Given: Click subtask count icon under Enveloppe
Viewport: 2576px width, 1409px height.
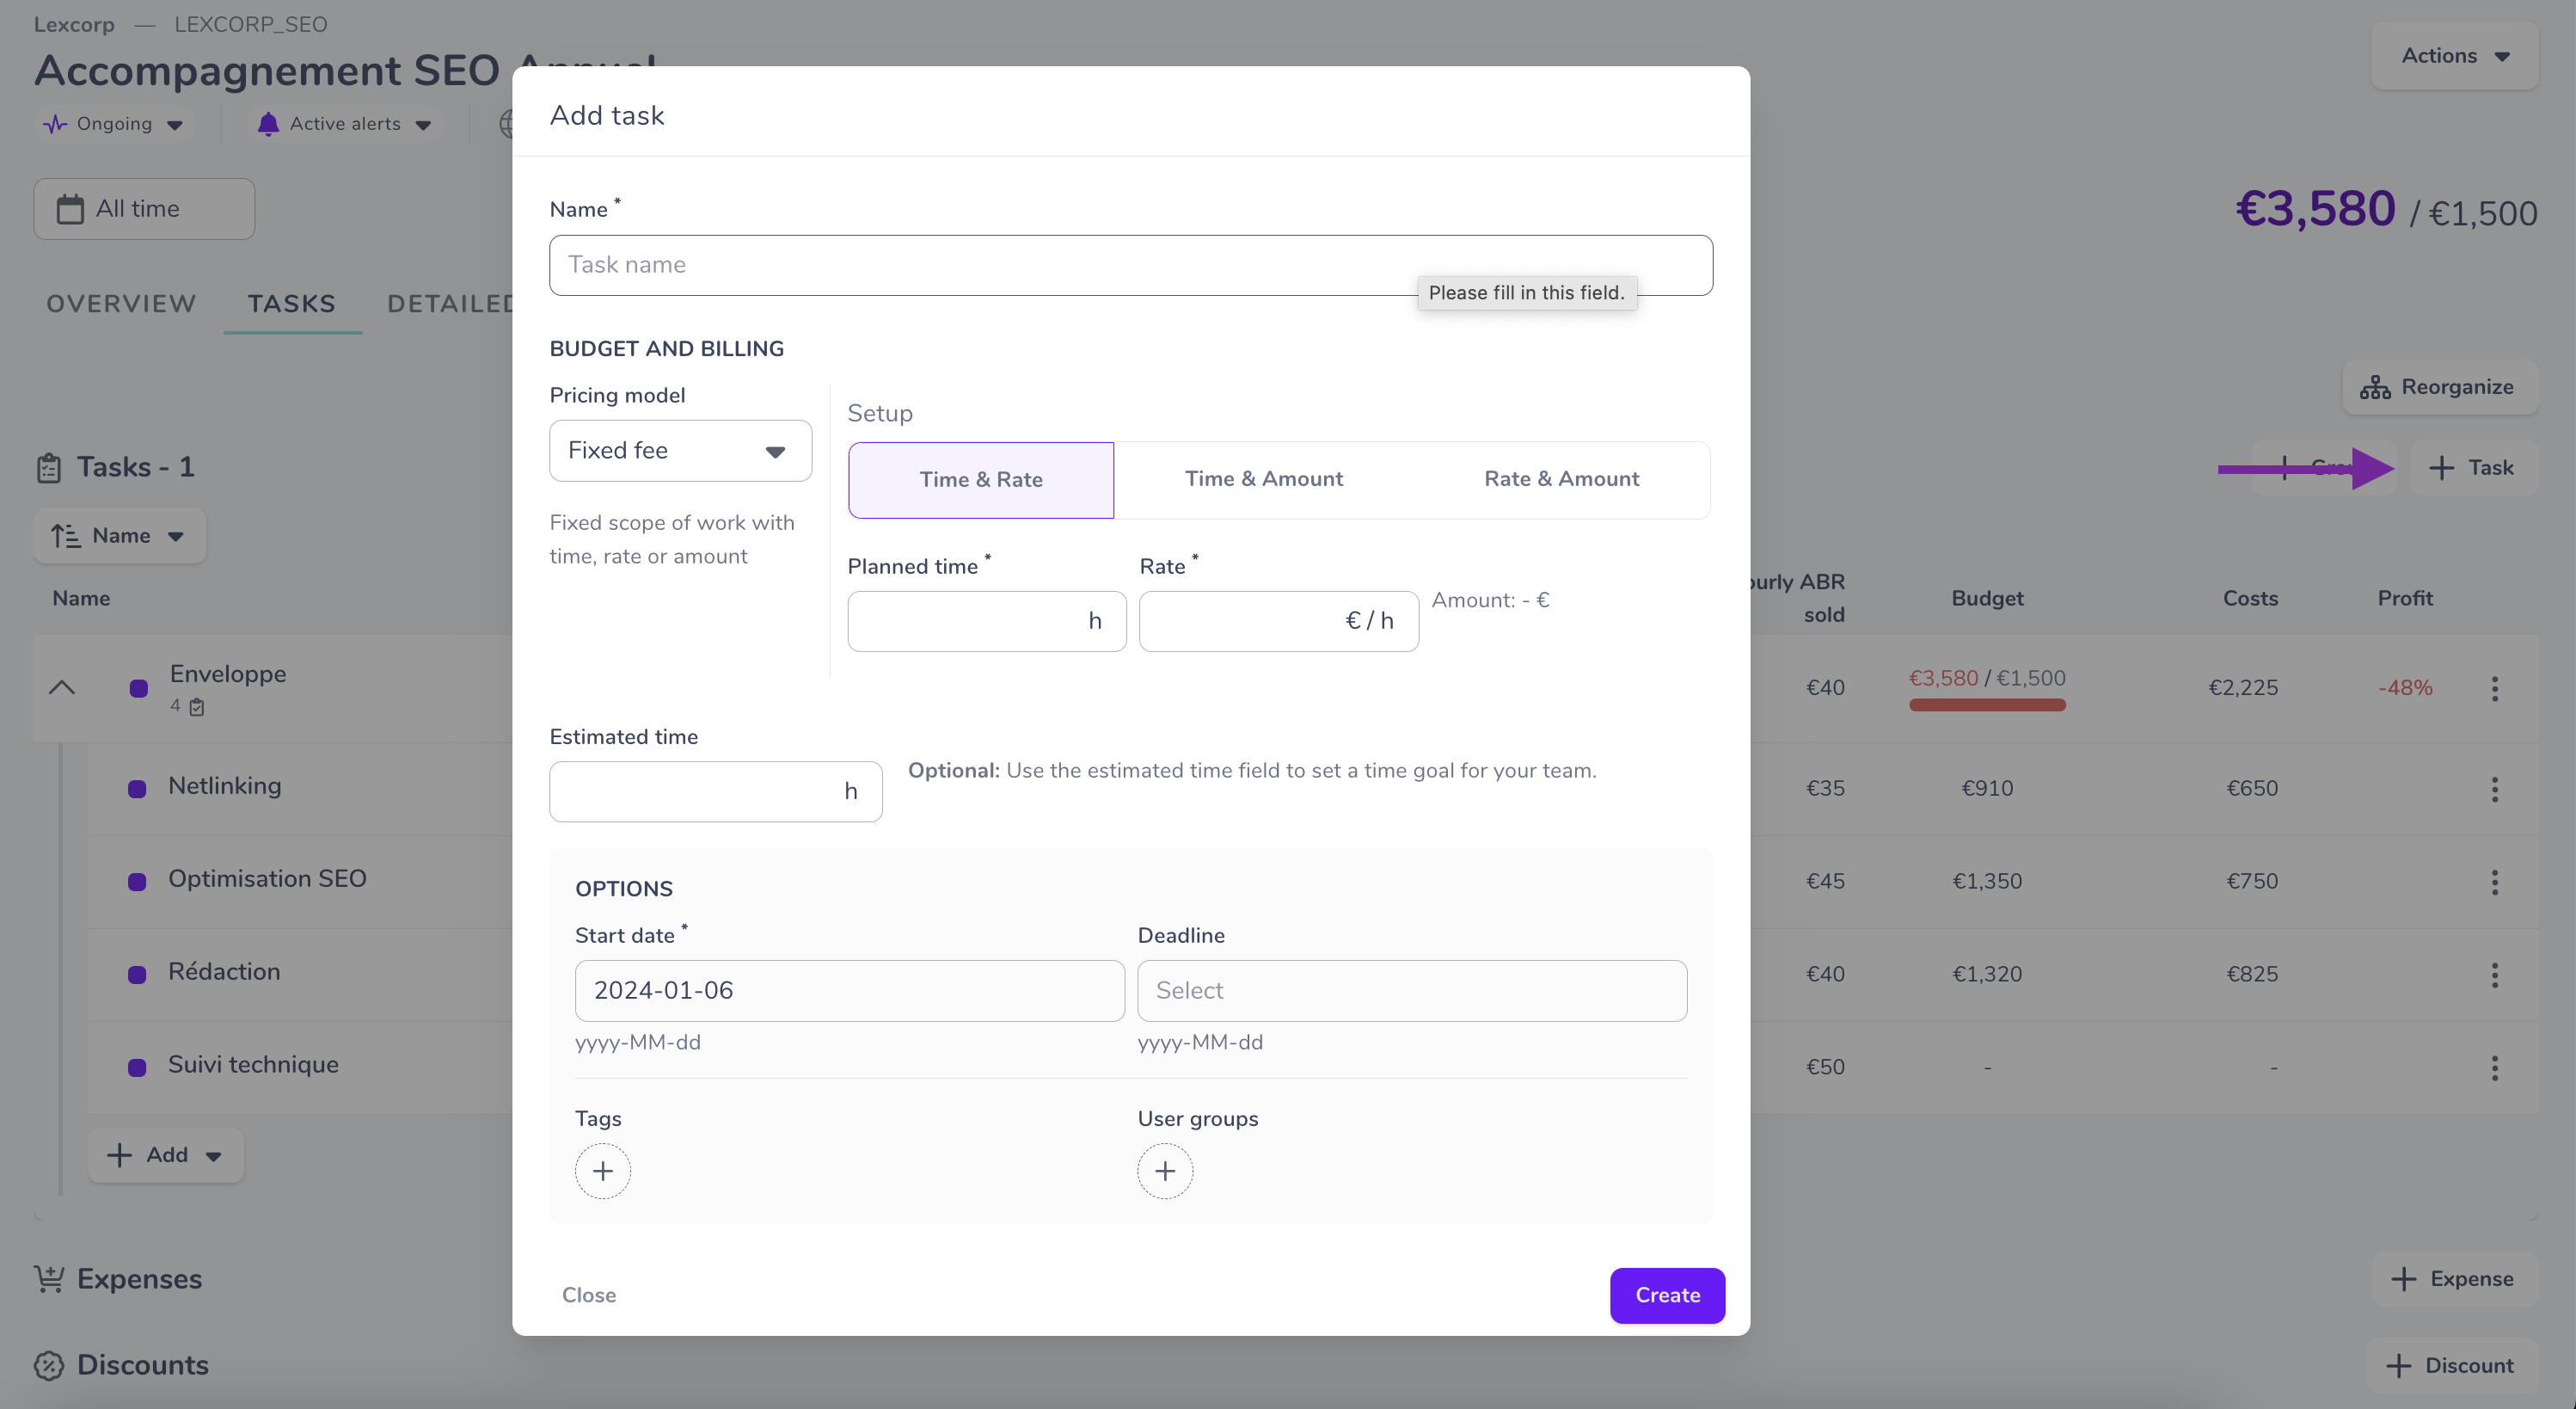Looking at the screenshot, I should 197,706.
